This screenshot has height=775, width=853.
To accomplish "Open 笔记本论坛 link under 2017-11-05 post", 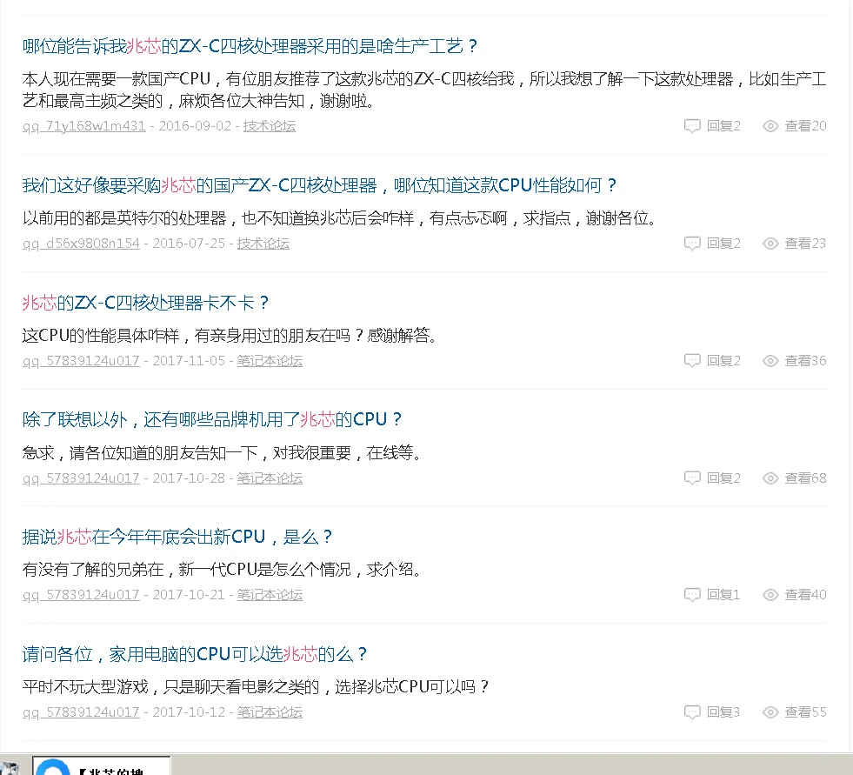I will (x=270, y=361).
